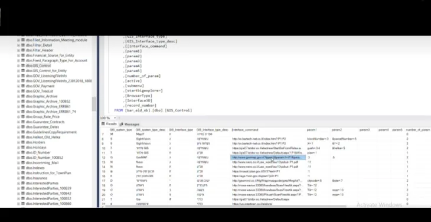Select dbo.GIS_Control_for_Entity in the tree
The image size is (431, 222).
[x=46, y=71]
